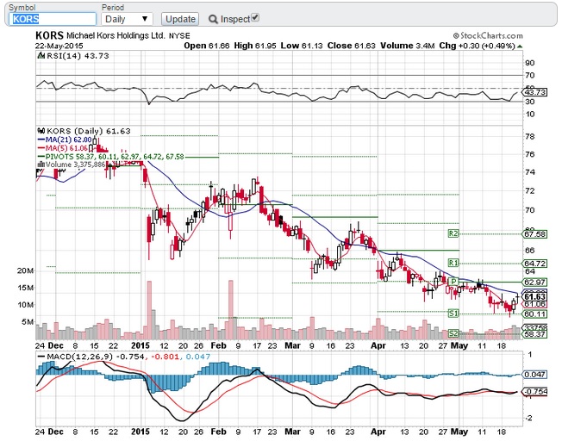Open the Daily period dropdown

pos(127,19)
